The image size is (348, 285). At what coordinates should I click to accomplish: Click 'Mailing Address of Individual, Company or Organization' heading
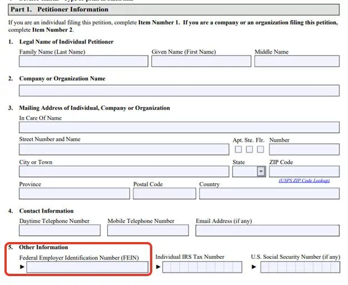[95, 108]
